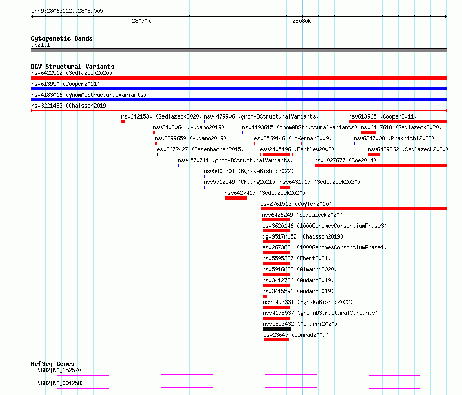Click the 28070k ruler tick label
The width and height of the screenshot is (462, 395).
(141, 21)
